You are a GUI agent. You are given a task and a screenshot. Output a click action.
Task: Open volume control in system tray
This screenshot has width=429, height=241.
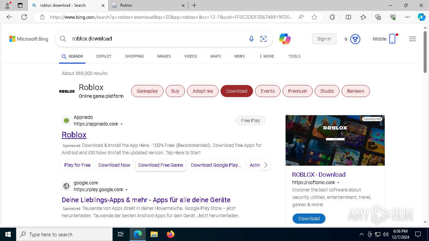386,234
